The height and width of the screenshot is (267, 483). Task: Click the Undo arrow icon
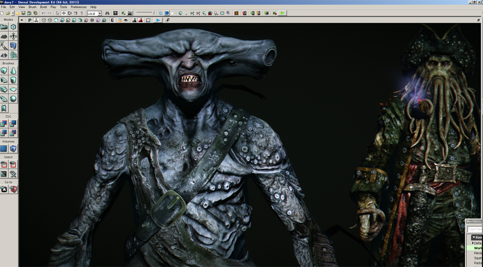pos(43,13)
